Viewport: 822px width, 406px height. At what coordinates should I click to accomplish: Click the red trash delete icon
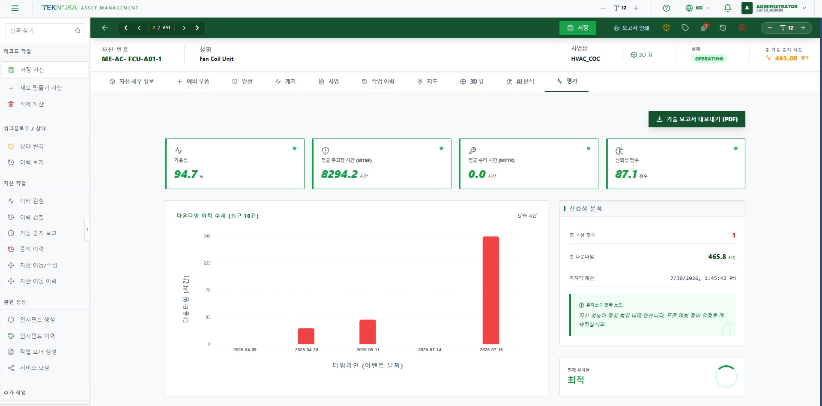click(x=742, y=28)
